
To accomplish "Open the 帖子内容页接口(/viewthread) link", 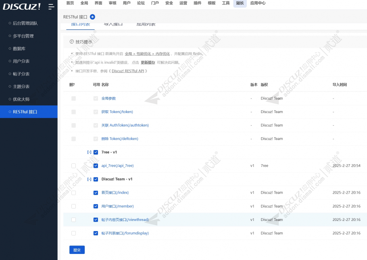I will click(x=125, y=220).
